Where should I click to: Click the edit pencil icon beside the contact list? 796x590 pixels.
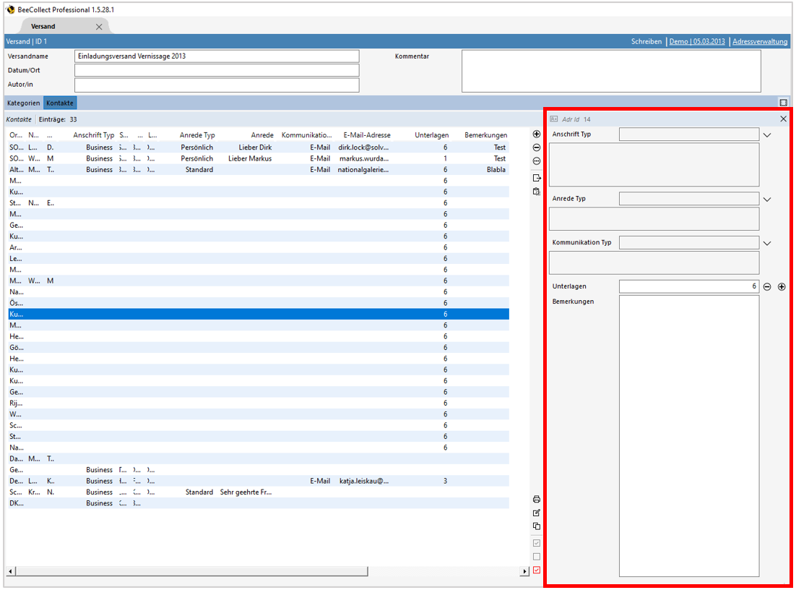pyautogui.click(x=536, y=513)
